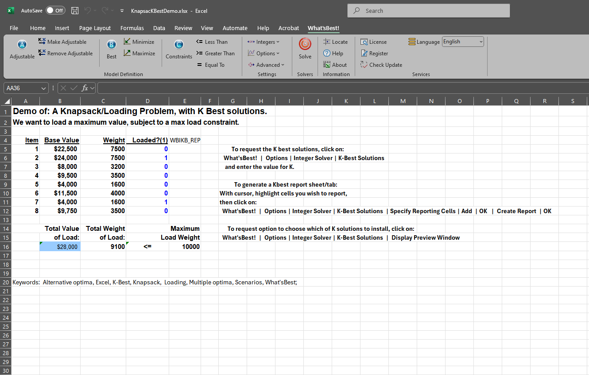Select the Keywords row text

[155, 282]
